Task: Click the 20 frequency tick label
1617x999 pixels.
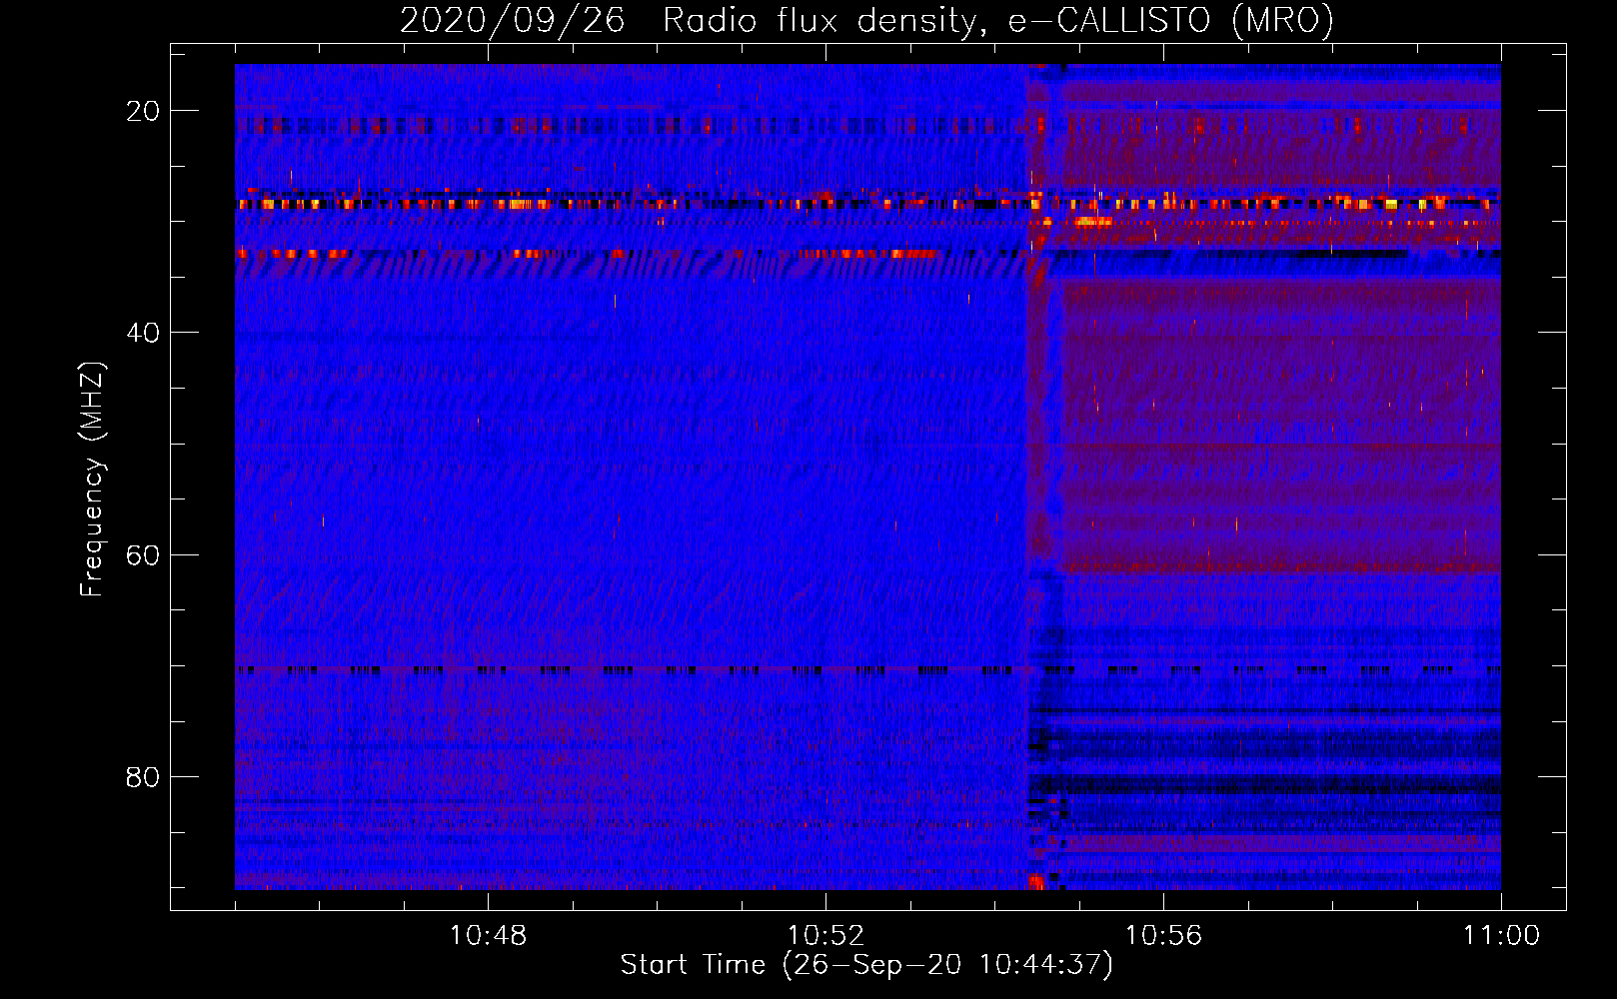Action: (x=143, y=111)
